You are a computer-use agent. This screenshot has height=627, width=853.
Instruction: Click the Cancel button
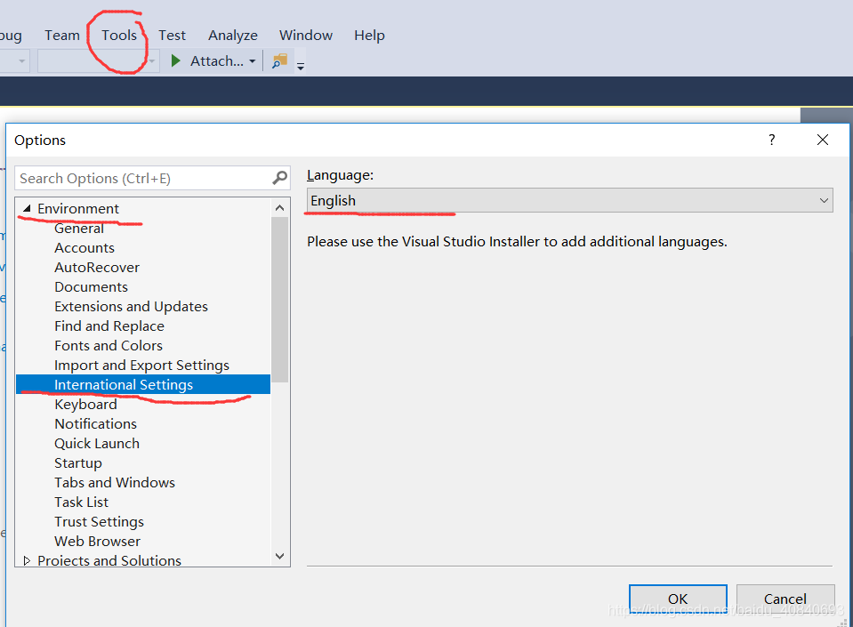(x=785, y=599)
